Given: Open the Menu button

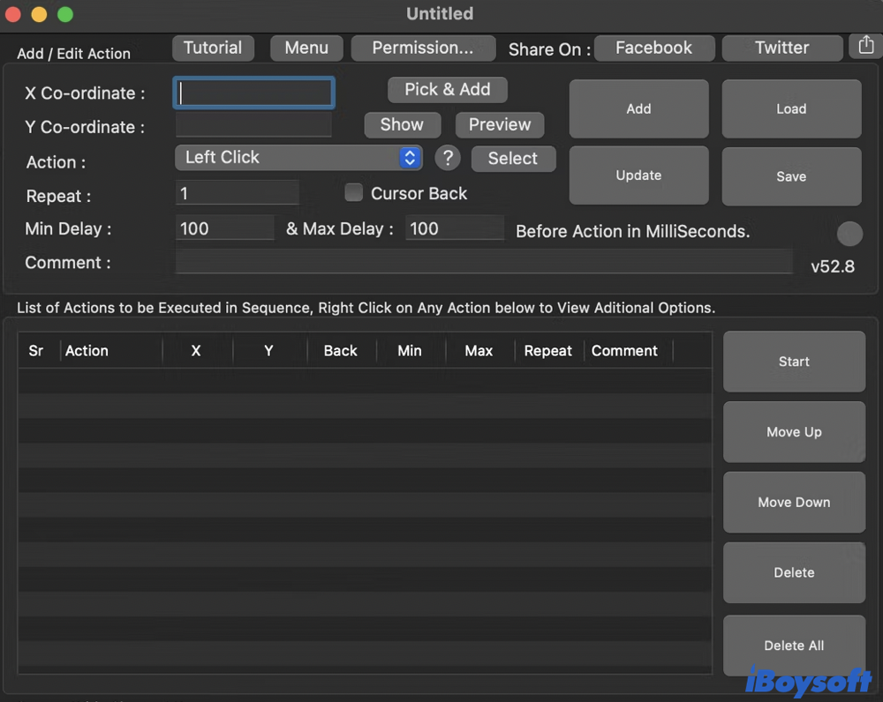Looking at the screenshot, I should tap(306, 48).
